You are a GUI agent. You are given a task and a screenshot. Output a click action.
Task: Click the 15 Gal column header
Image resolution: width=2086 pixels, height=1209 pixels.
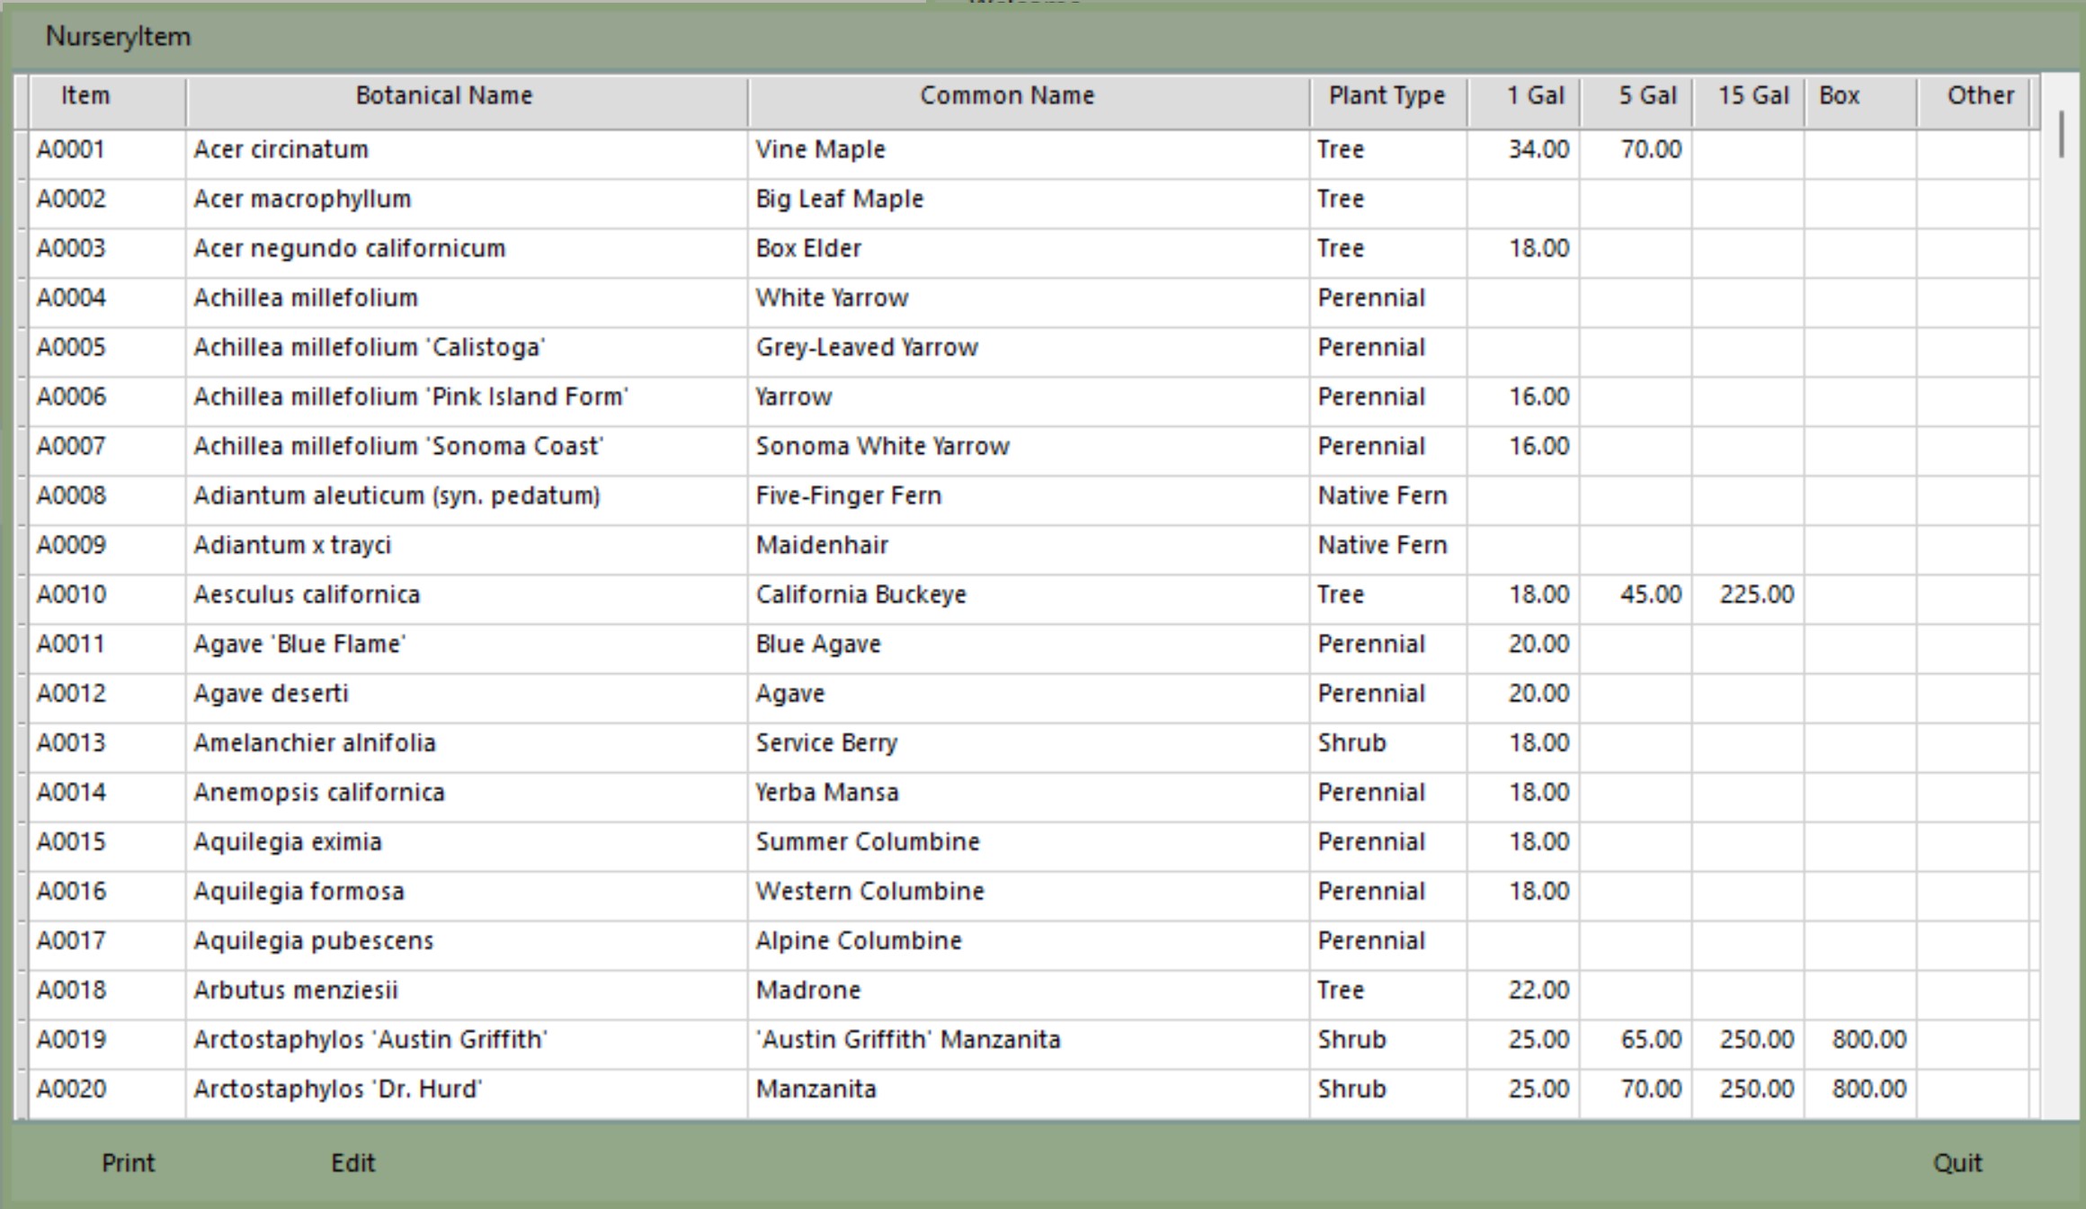pos(1752,96)
